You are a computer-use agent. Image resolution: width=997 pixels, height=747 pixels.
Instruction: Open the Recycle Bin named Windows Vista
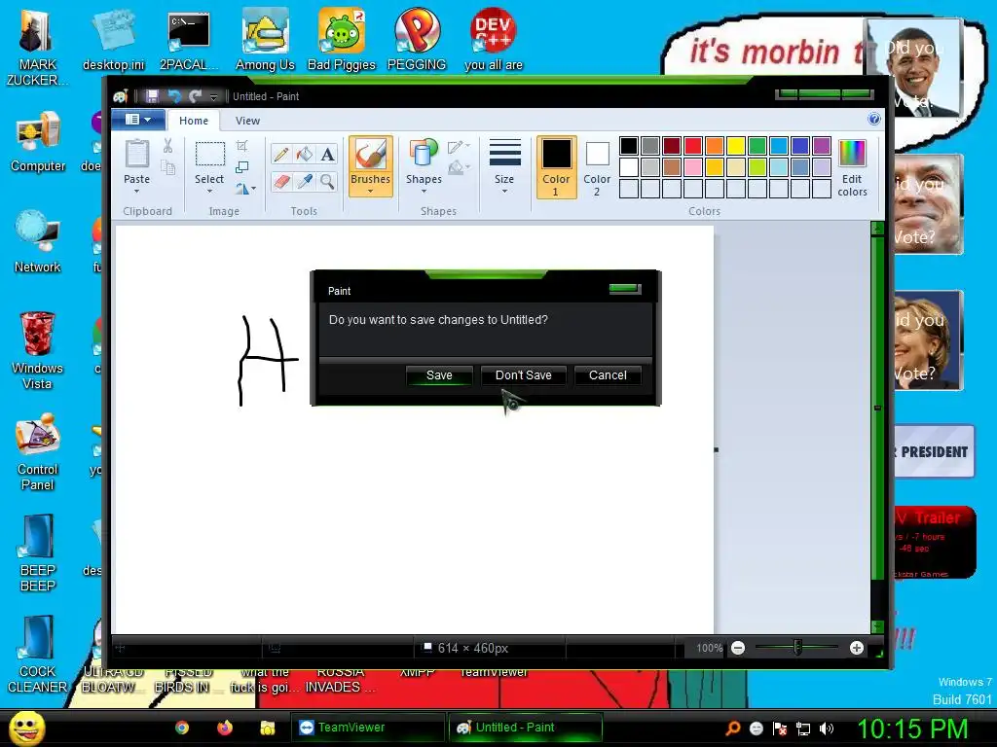tap(37, 350)
